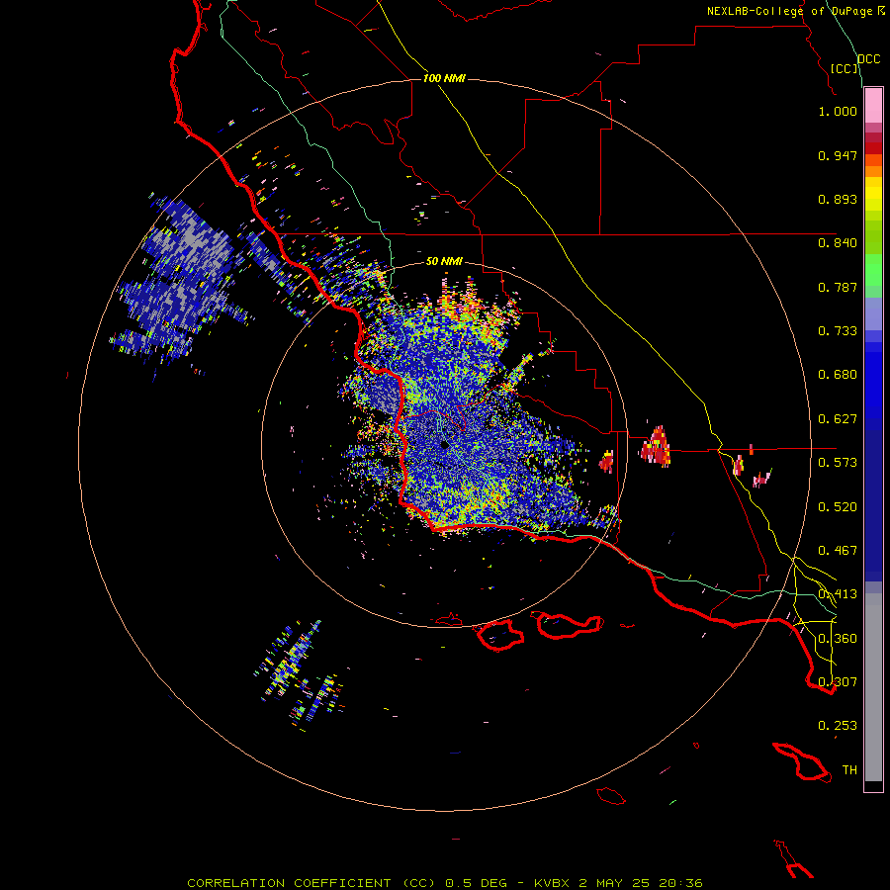The height and width of the screenshot is (890, 890).
Task: Pick the periwinkle light-blue color-scale segment
Action: (873, 313)
